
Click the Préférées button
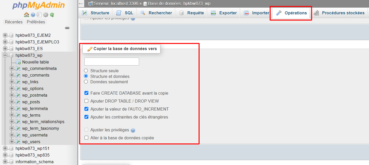click(x=36, y=22)
